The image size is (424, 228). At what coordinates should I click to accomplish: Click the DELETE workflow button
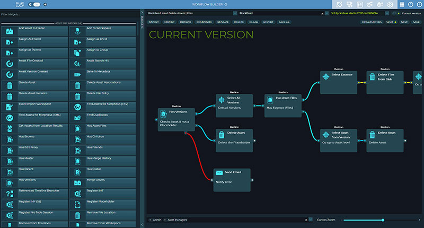(239, 22)
